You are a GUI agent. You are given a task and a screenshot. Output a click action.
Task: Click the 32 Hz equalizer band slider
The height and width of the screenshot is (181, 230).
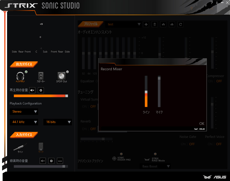coord(83,53)
